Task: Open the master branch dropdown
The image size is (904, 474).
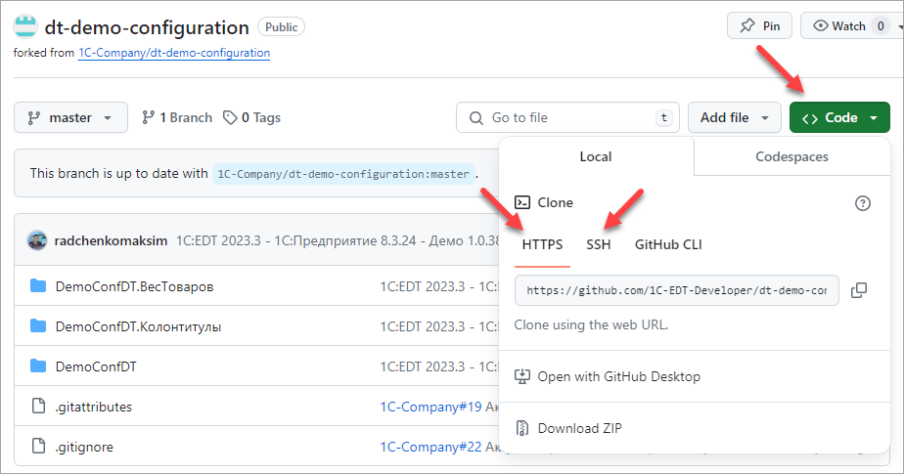Action: [x=70, y=117]
